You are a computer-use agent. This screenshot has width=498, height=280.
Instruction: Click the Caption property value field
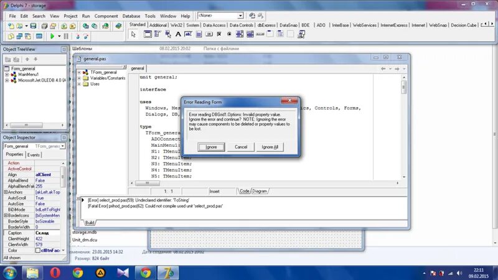pyautogui.click(x=47, y=233)
